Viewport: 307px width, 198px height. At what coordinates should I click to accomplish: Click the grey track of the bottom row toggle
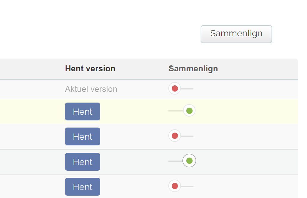point(188,186)
